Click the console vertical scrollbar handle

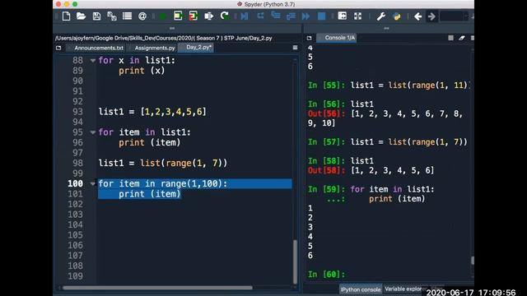(472, 260)
